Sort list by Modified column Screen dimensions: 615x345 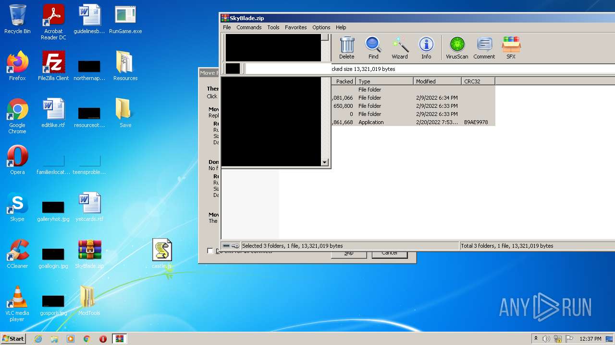(437, 81)
